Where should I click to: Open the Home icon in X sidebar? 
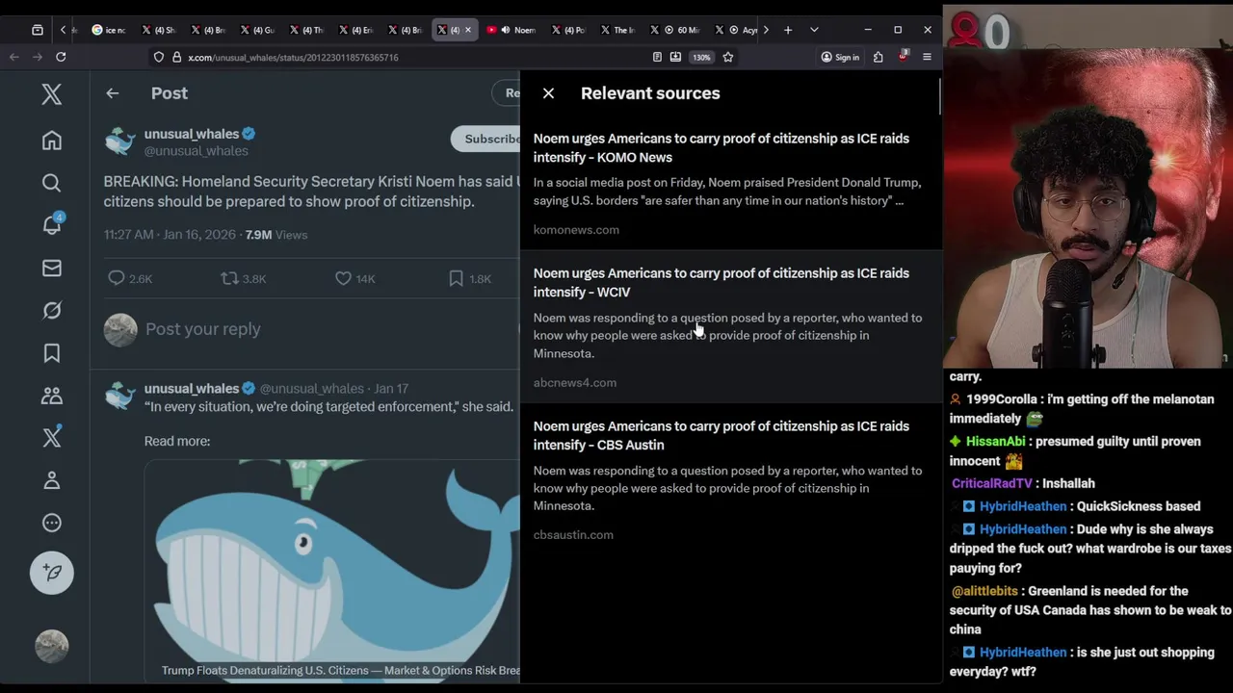pos(52,141)
